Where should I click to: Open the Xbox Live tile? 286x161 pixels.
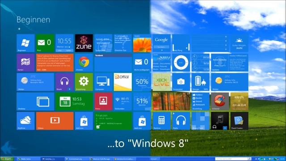(x=162, y=82)
